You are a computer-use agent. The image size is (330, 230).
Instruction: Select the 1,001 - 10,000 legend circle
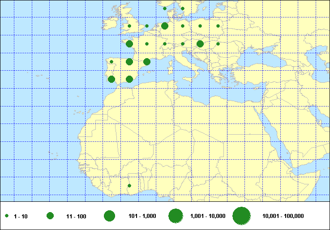[175, 216]
